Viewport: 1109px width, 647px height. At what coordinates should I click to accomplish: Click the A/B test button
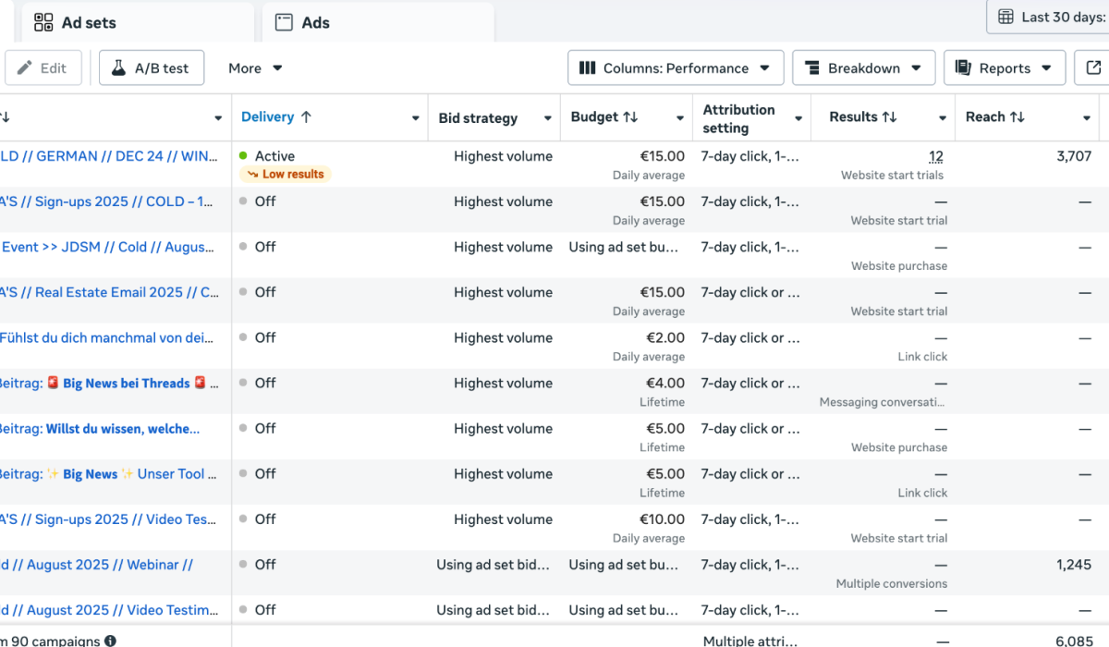tap(152, 68)
